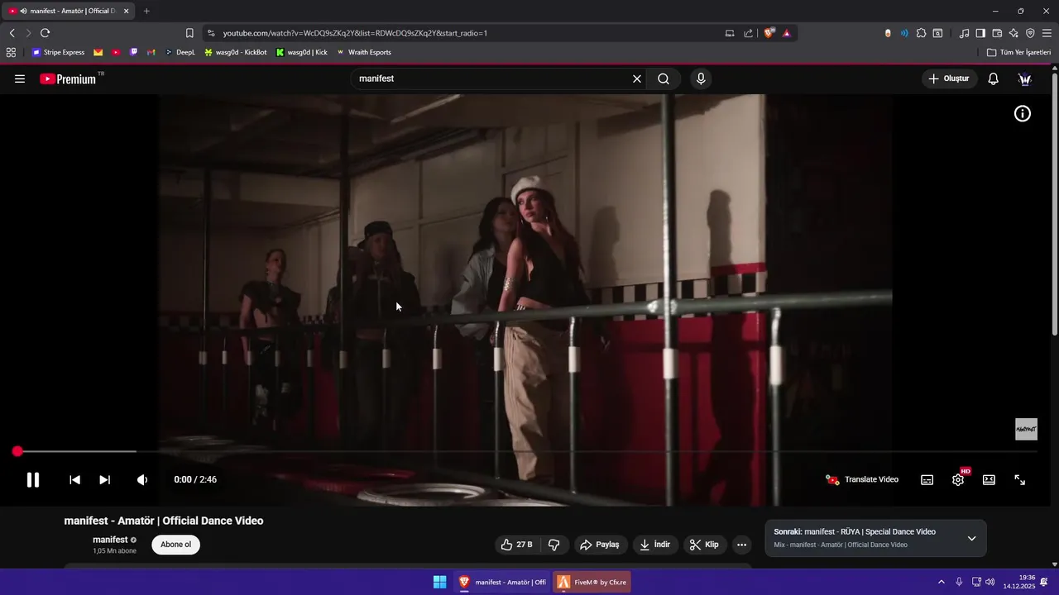The width and height of the screenshot is (1059, 595).
Task: Toggle the browser sidebar panel
Action: click(x=980, y=33)
